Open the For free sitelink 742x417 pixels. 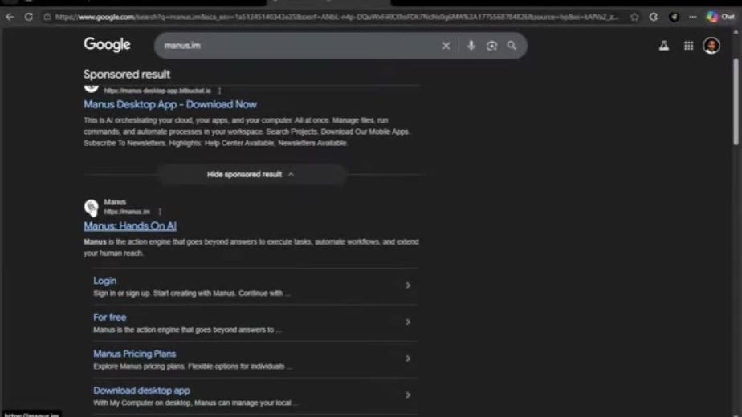pyautogui.click(x=110, y=318)
